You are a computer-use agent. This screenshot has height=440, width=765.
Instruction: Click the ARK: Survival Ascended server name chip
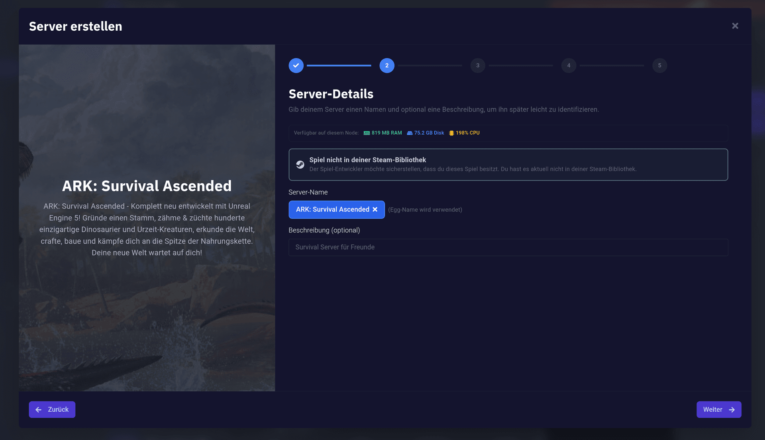click(337, 210)
